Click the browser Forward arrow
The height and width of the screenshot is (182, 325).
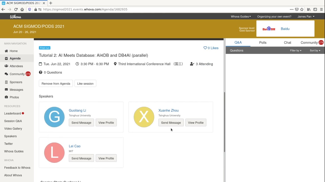pos(9,9)
